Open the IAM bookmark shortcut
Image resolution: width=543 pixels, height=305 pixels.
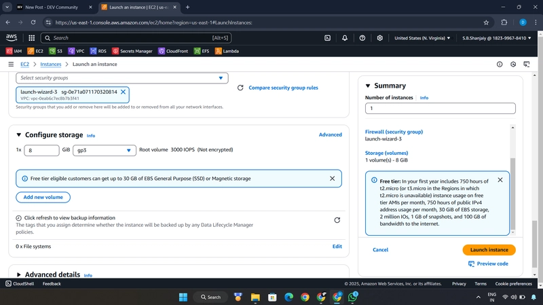(x=14, y=51)
